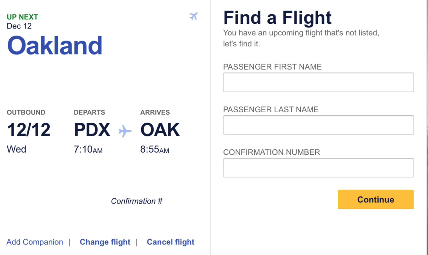Click the outbound date 12/12
Image resolution: width=428 pixels, height=255 pixels.
(29, 130)
